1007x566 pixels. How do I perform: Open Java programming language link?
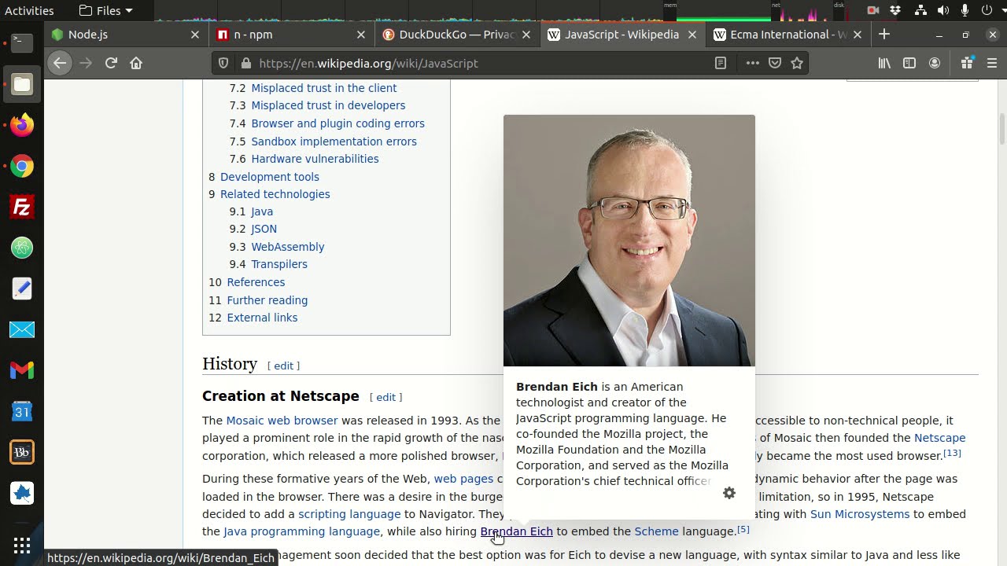coord(302,531)
